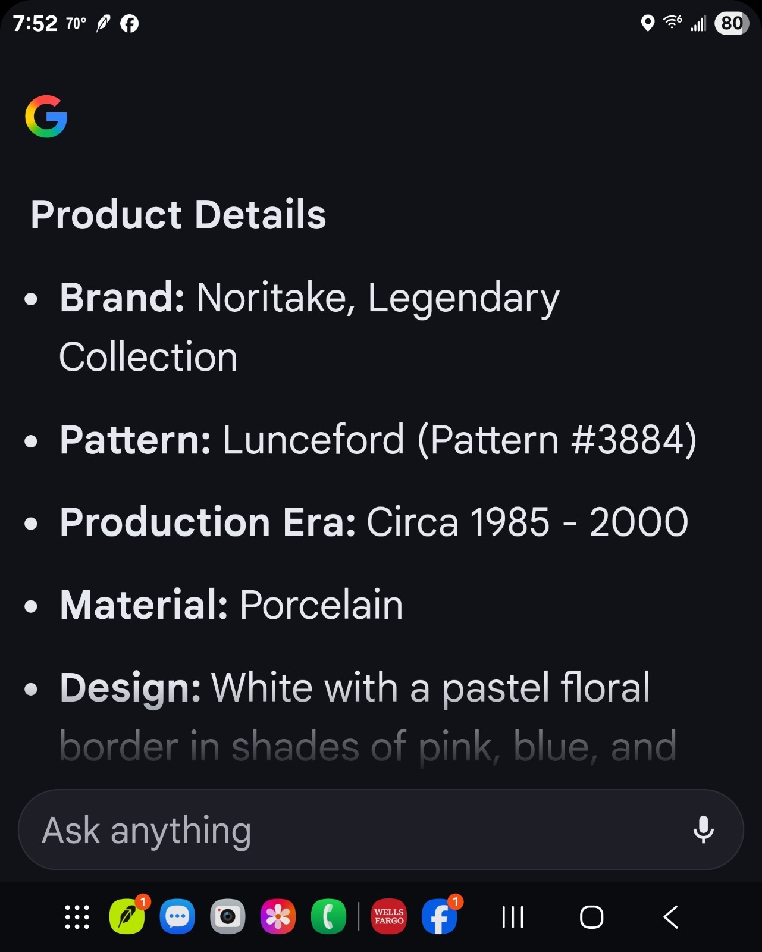Tap the Google G logo

(46, 117)
